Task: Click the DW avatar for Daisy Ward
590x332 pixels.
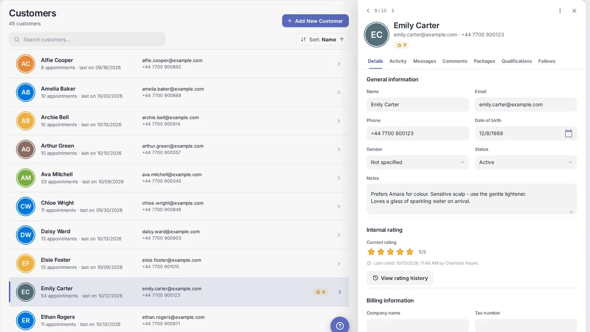Action: (x=26, y=235)
